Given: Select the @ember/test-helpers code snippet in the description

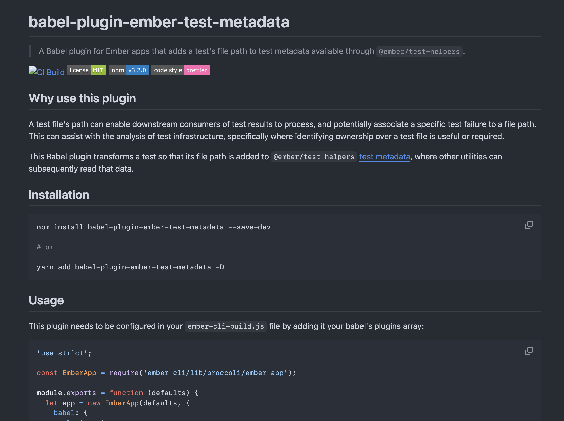Looking at the screenshot, I should 419,51.
